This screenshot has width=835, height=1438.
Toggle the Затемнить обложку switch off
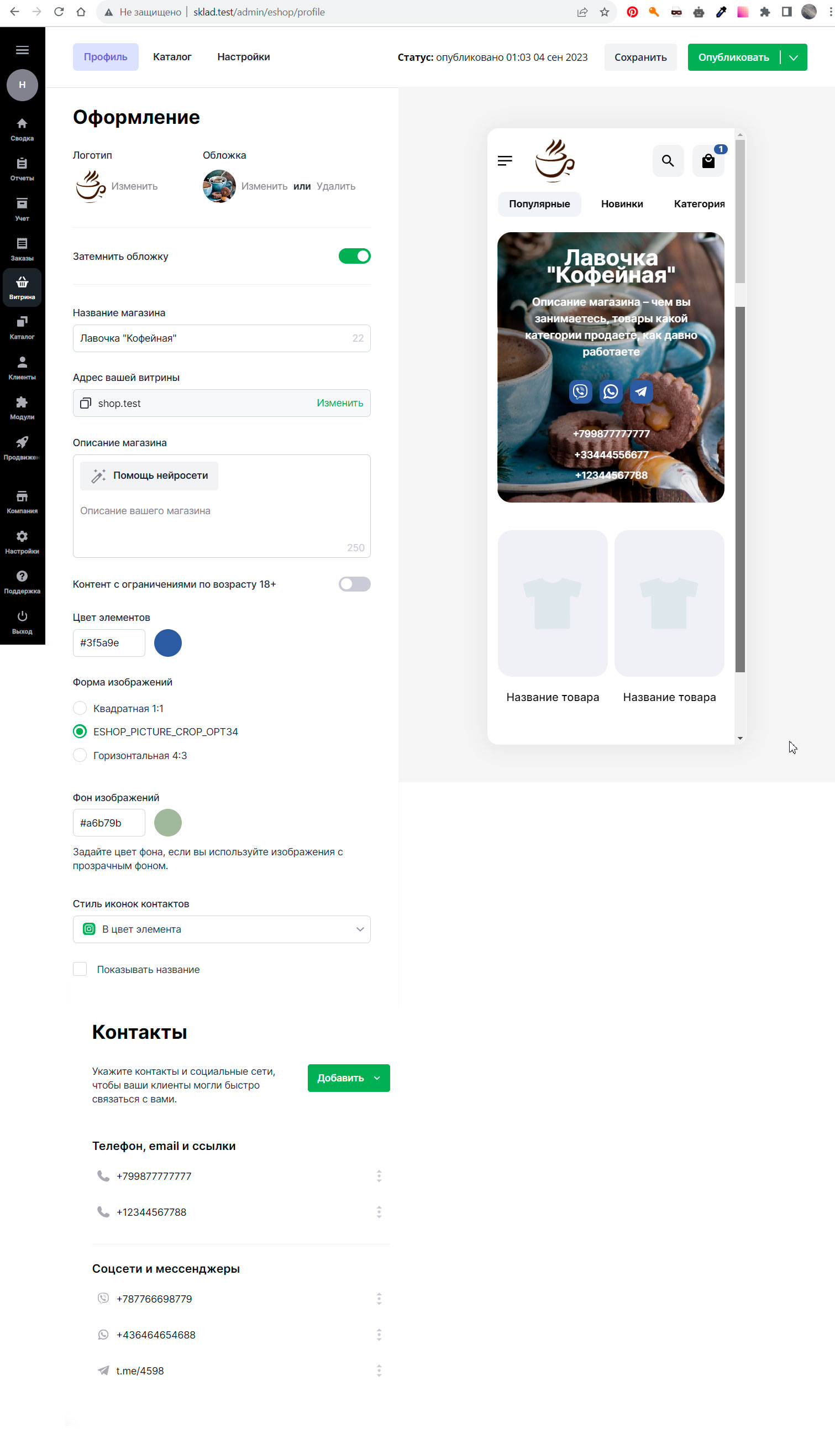355,256
